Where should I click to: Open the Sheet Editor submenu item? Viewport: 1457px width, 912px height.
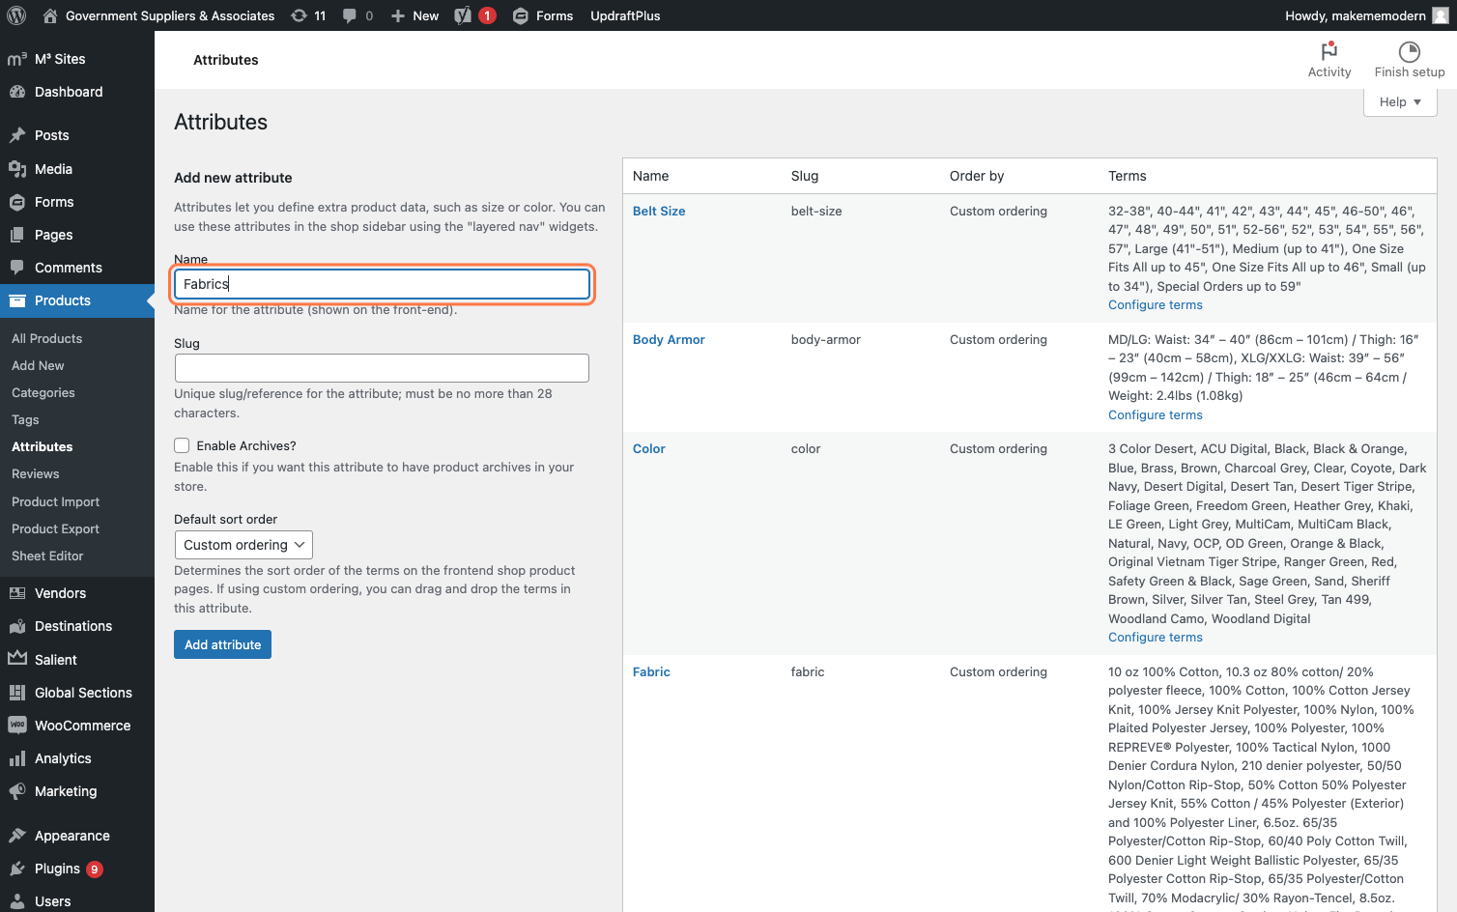[47, 556]
